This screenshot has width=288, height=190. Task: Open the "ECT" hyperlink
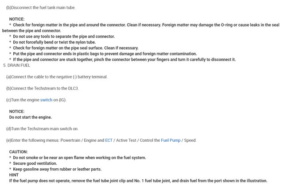click(x=109, y=140)
